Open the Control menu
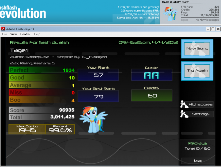This screenshot has width=221, height=167. click(x=25, y=34)
